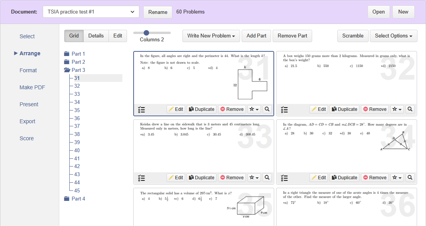
Task: Open the star dropdown arrow on problem 31
Action: [x=257, y=109]
